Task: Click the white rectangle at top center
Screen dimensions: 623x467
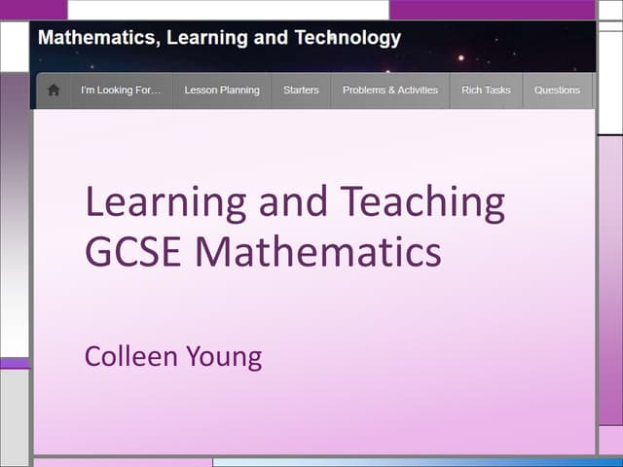Action: (x=228, y=9)
